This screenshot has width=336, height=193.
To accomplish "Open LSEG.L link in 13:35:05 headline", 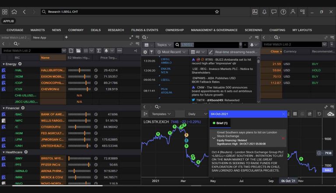I will [165, 59].
